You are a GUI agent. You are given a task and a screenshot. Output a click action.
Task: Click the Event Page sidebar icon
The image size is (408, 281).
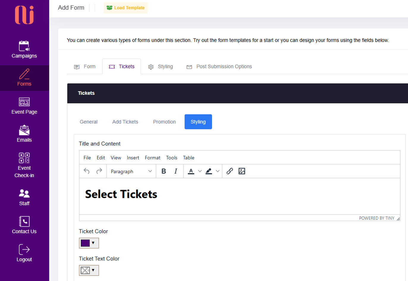[24, 102]
